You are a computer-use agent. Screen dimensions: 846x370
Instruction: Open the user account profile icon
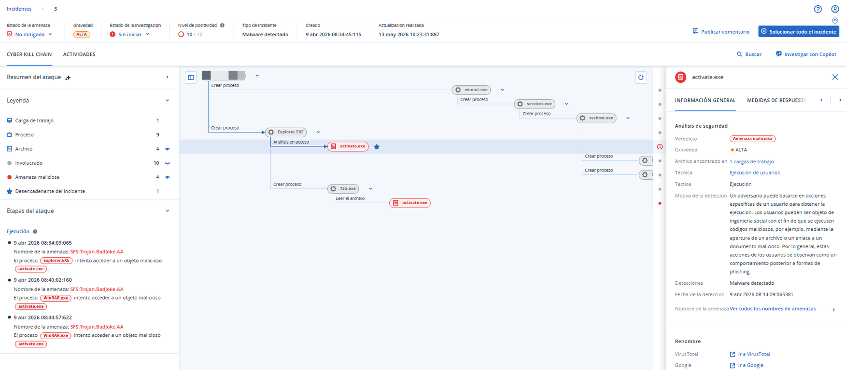[x=835, y=9]
